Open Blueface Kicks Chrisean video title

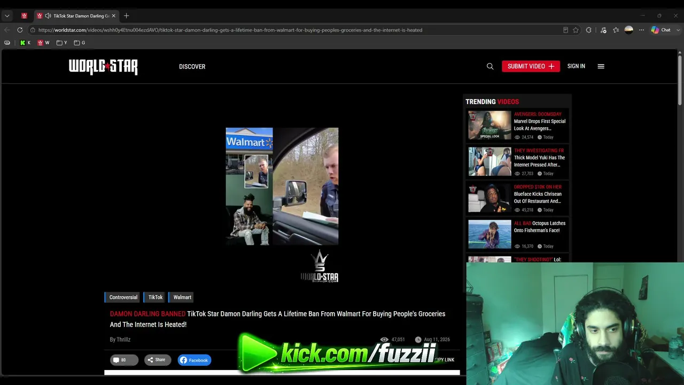point(538,197)
